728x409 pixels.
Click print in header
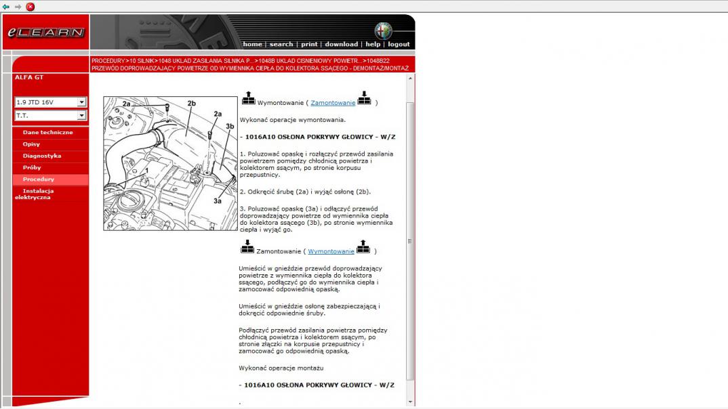click(309, 44)
